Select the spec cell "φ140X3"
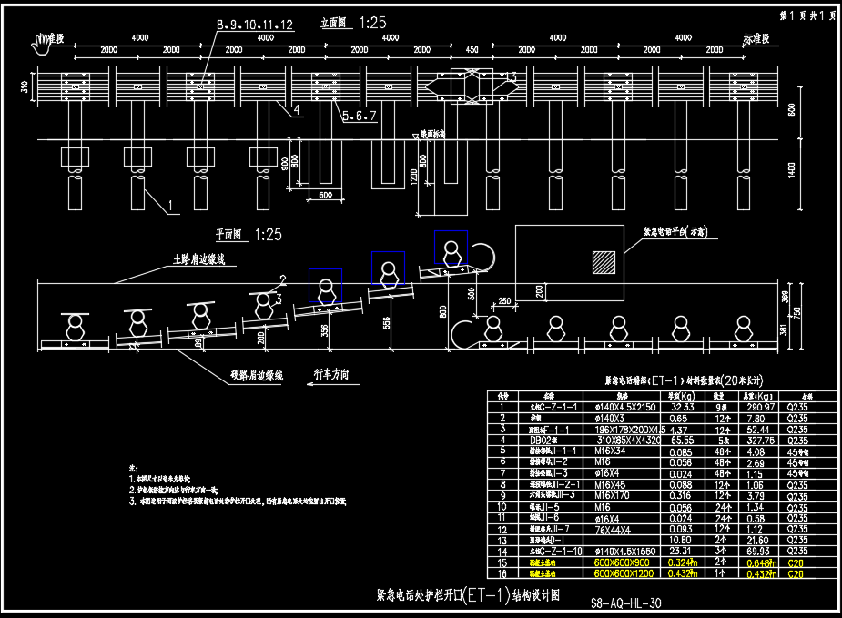 pos(610,419)
